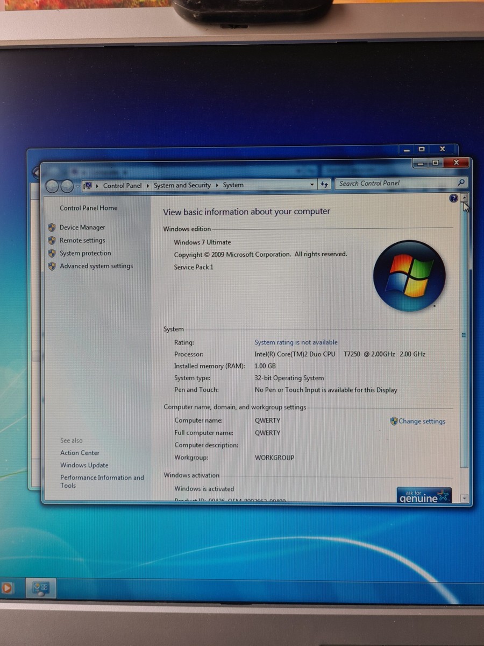
Task: Click the Change settings link
Action: pos(422,422)
